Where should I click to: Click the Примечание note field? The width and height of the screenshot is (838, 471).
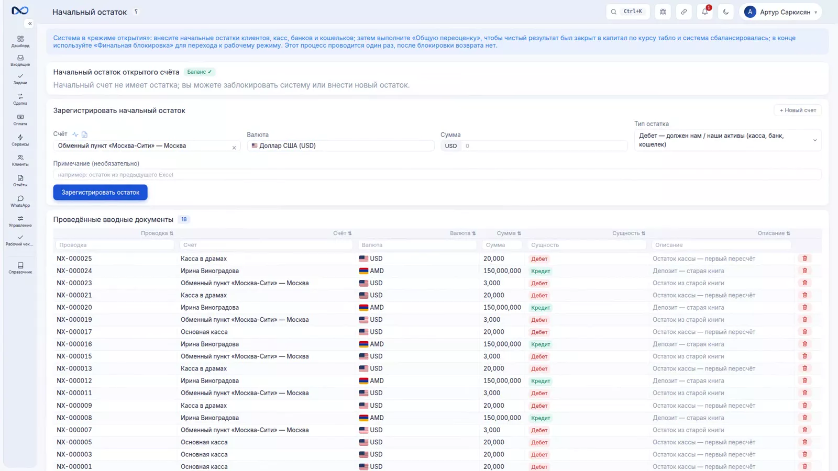437,175
